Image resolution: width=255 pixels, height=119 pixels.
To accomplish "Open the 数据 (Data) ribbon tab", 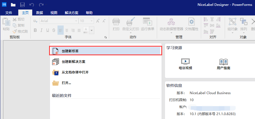I will pos(40,13).
